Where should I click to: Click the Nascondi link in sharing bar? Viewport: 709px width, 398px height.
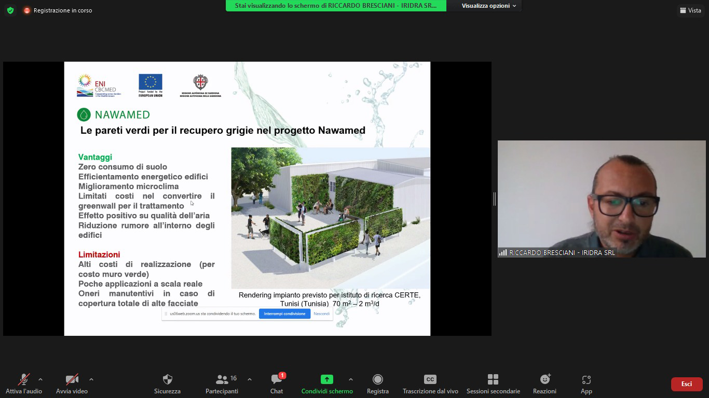pos(321,314)
